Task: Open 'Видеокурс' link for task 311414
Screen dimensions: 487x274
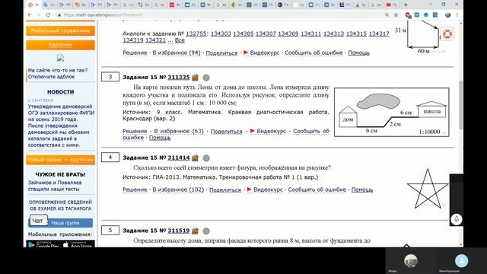Action: (268, 190)
